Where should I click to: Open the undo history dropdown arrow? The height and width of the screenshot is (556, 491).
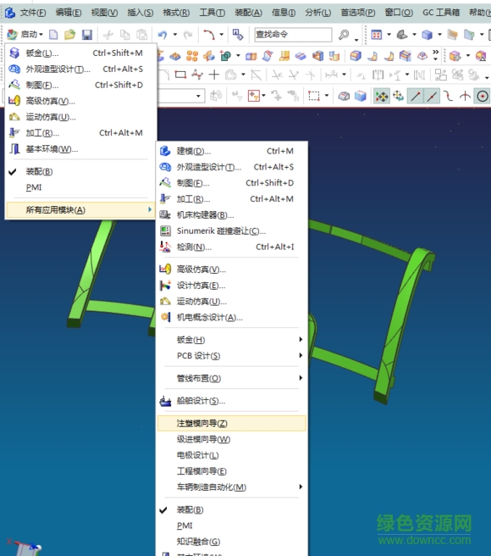(175, 35)
